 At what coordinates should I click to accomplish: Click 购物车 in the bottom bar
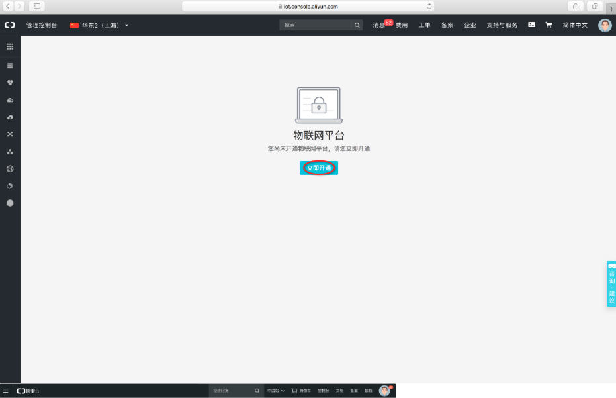tap(301, 391)
